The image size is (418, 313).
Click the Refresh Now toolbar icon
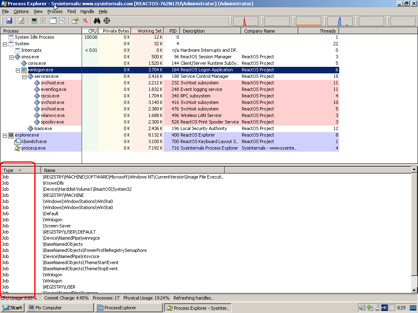point(21,21)
